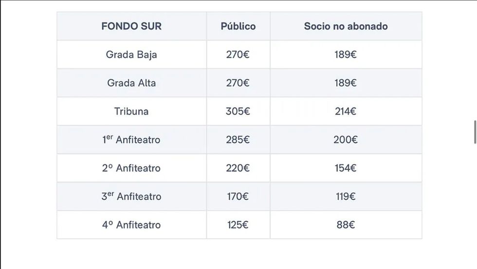Click the 2º Anfiteatro row label
Screen dimensions: 477x269
[131, 168]
